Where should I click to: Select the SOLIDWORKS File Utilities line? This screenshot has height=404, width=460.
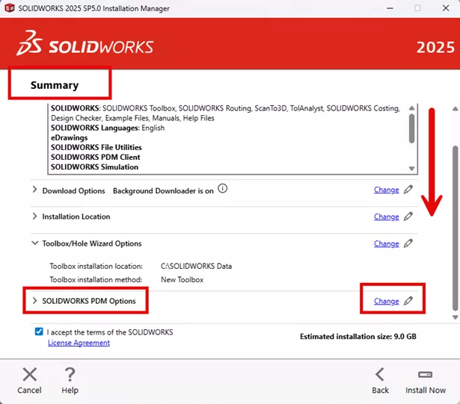pyautogui.click(x=96, y=147)
